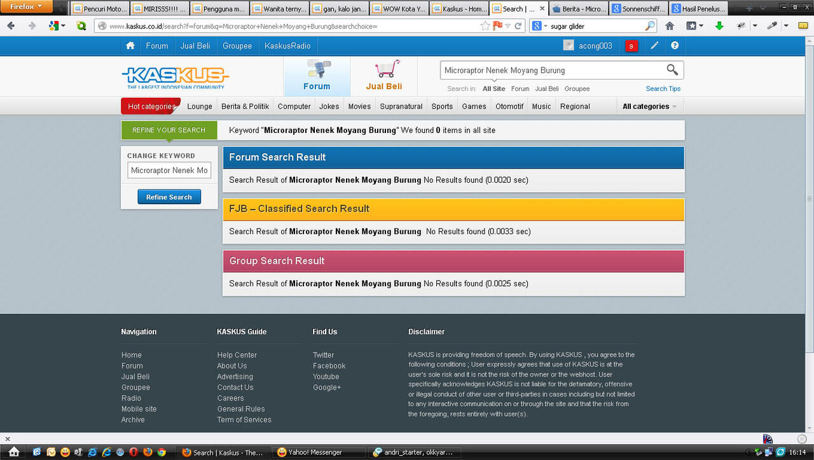The width and height of the screenshot is (814, 460).
Task: Open Careers footer link
Action: pos(230,398)
